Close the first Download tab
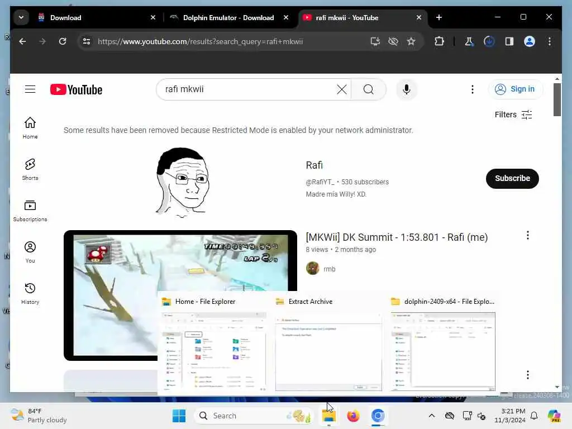 pyautogui.click(x=153, y=17)
